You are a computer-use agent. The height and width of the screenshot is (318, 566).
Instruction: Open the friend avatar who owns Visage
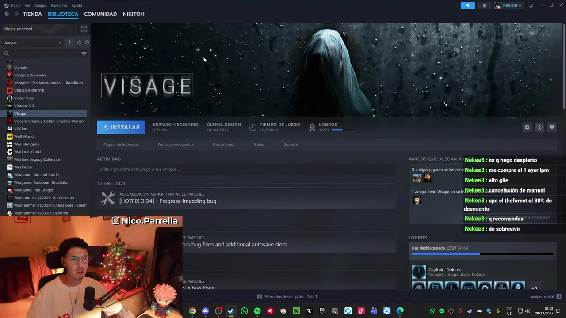coord(417,201)
